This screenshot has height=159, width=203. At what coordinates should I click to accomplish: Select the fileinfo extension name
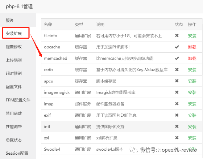pyautogui.click(x=50, y=36)
